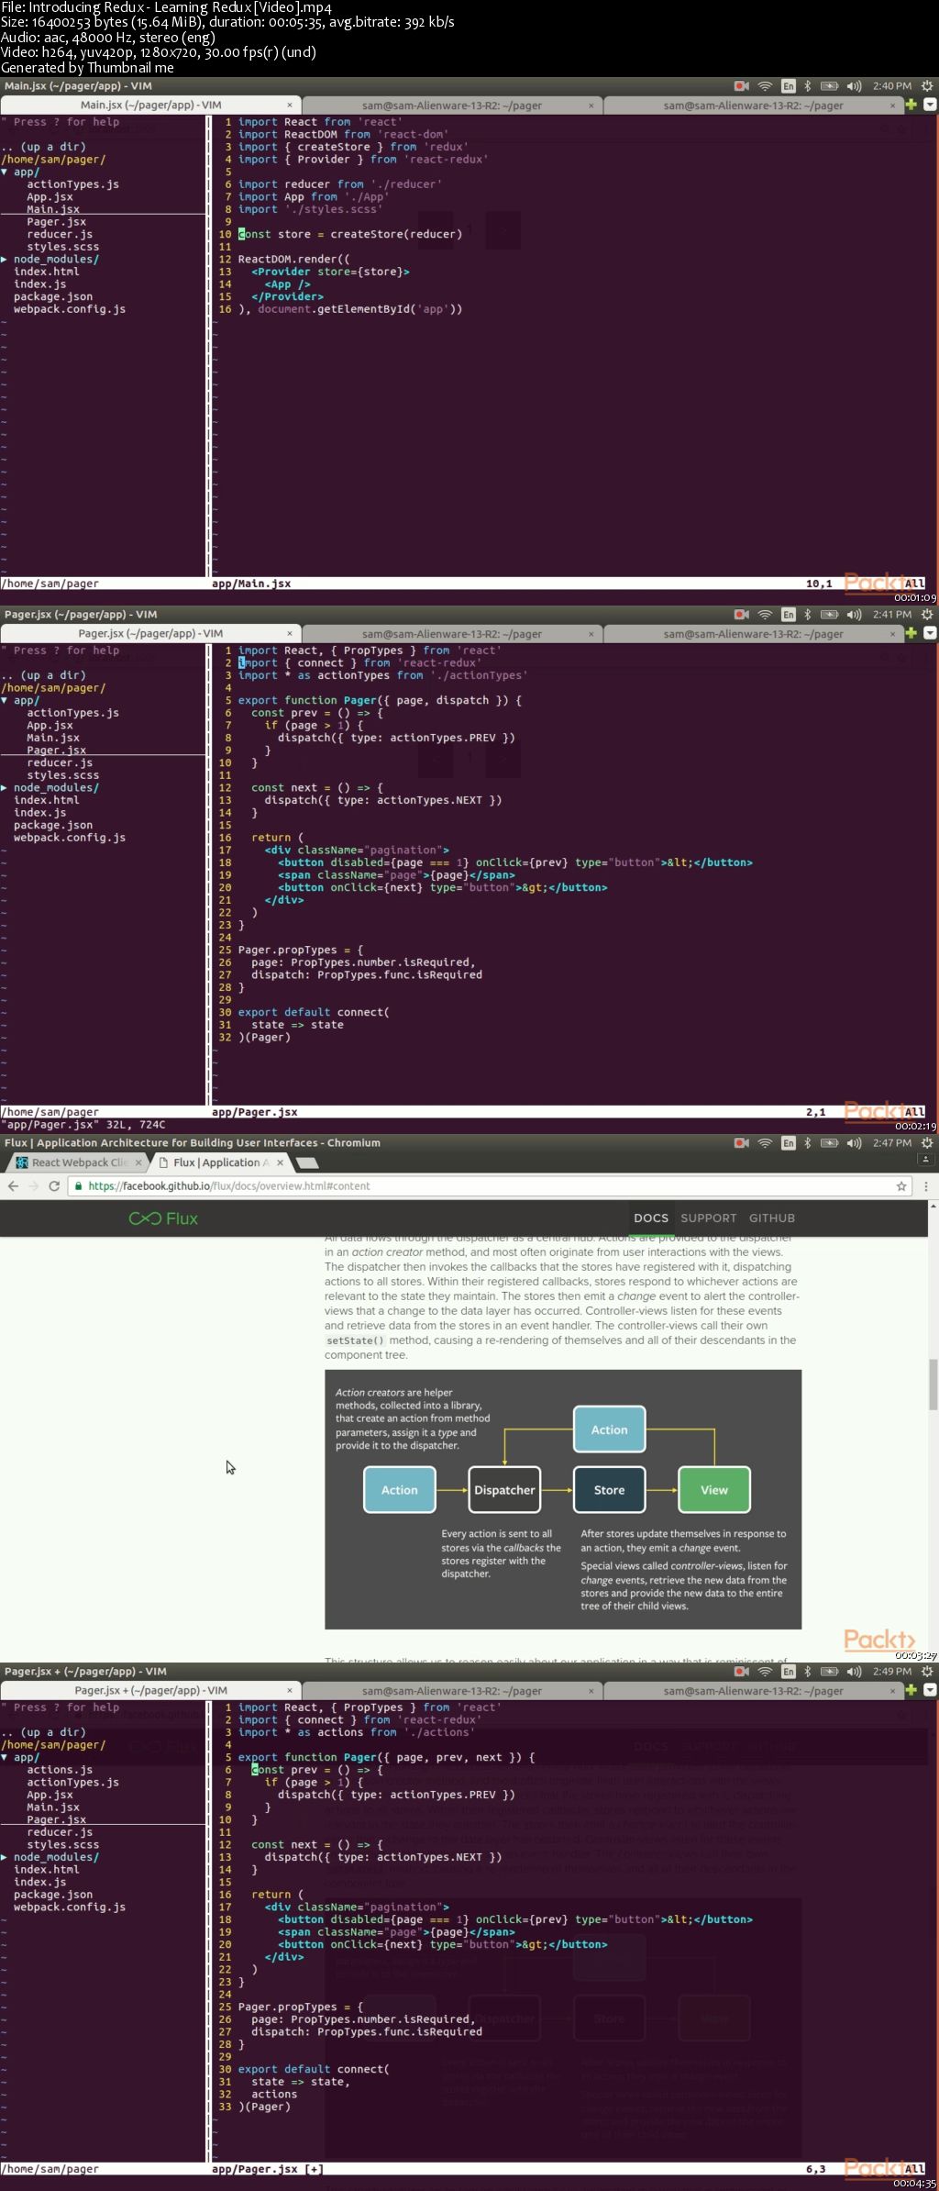This screenshot has height=2191, width=939.
Task: Bookmark the page with the star icon
Action: (901, 1185)
